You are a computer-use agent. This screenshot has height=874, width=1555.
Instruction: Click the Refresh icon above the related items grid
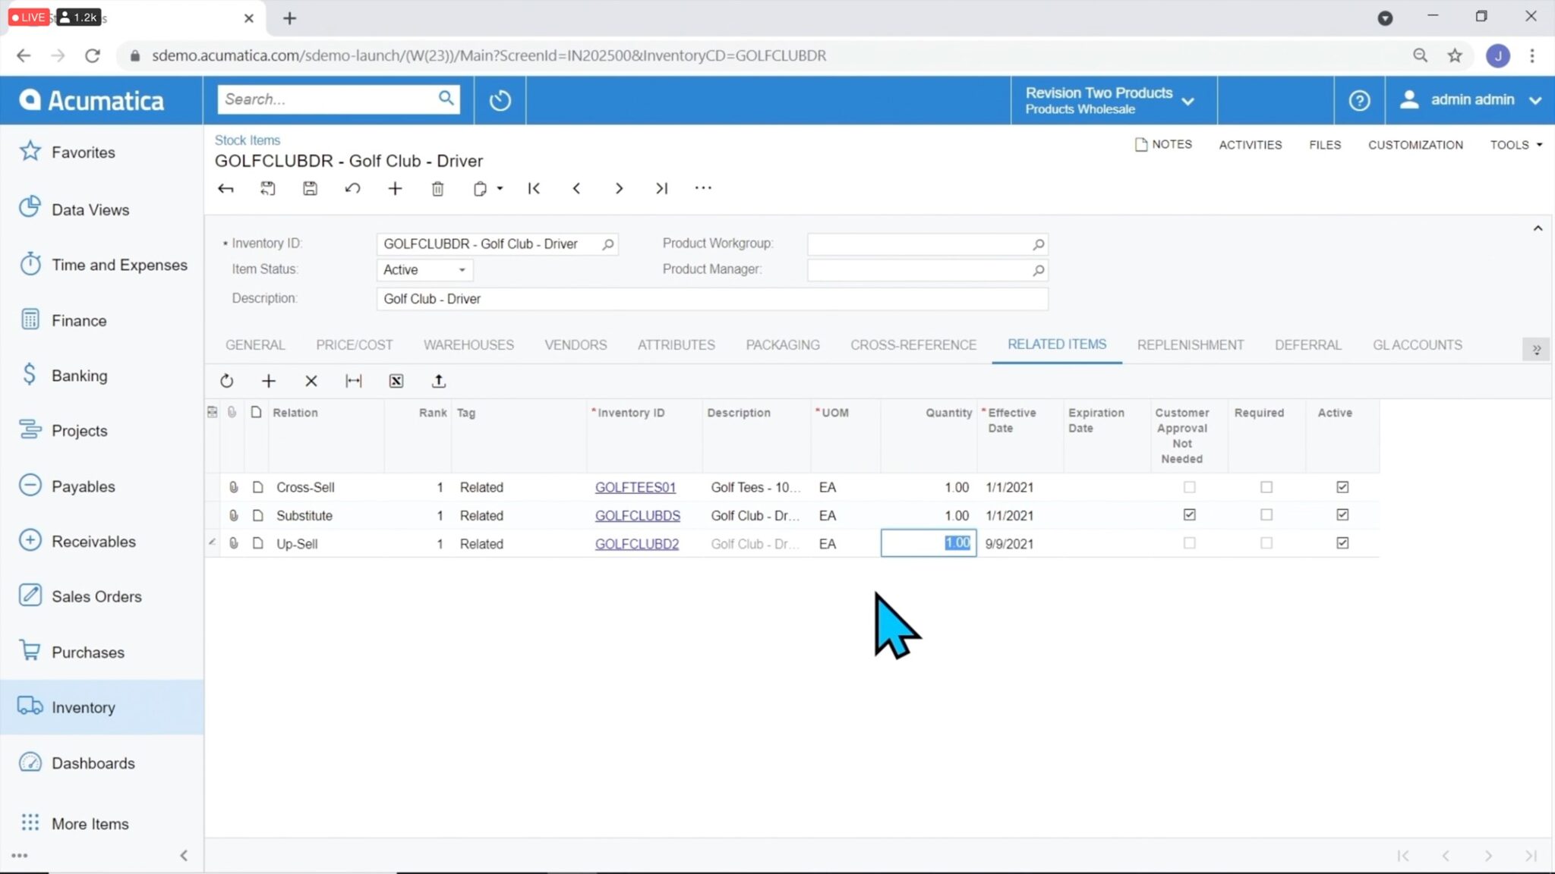coord(226,381)
